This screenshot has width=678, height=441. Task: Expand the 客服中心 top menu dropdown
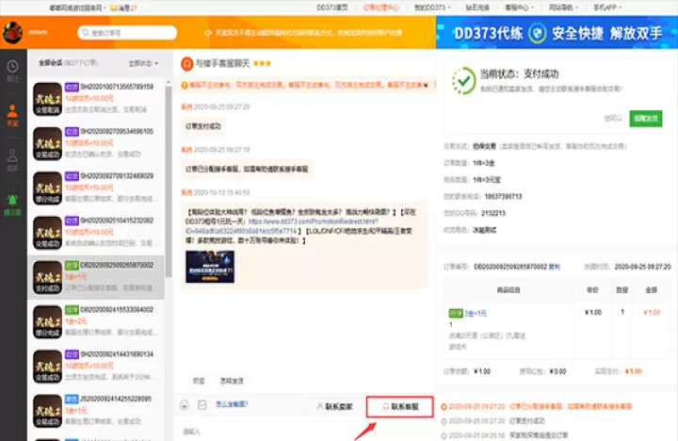pos(519,8)
